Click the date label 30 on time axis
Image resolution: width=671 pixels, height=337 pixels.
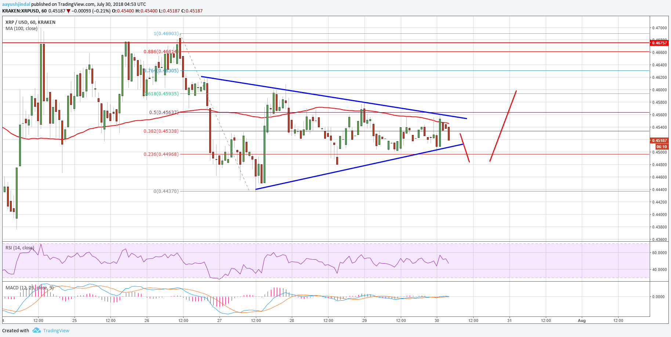pyautogui.click(x=437, y=320)
